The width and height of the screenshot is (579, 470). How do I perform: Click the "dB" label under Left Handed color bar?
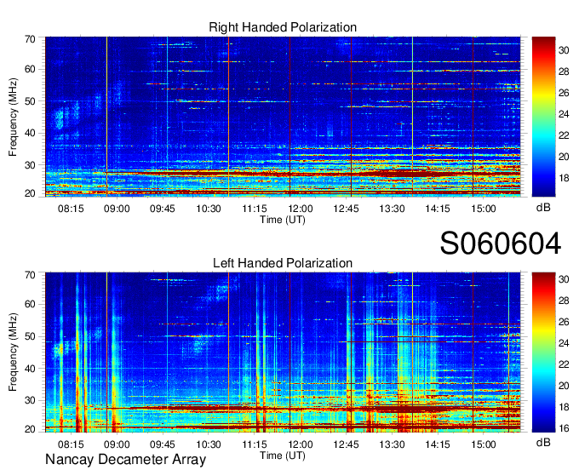(543, 442)
